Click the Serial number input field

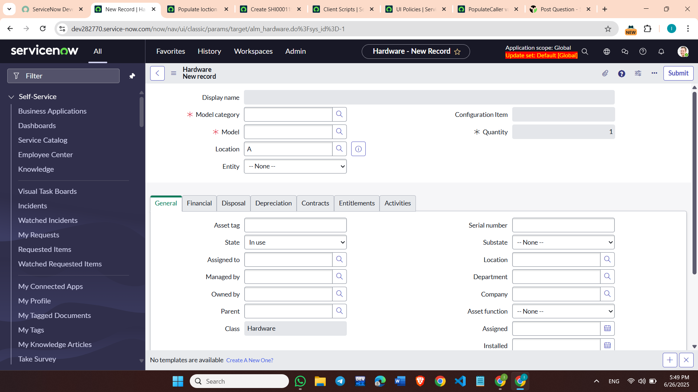point(563,225)
